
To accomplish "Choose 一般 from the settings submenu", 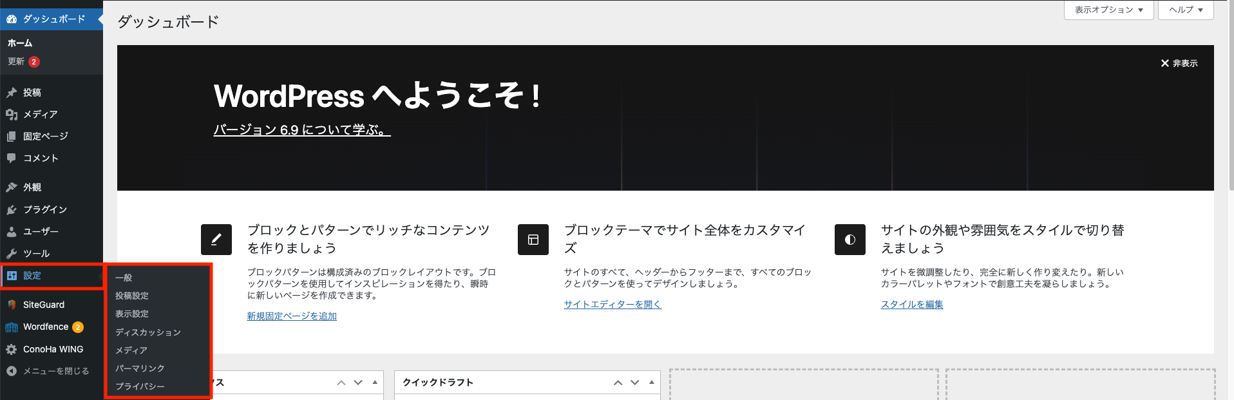I will click(x=124, y=278).
